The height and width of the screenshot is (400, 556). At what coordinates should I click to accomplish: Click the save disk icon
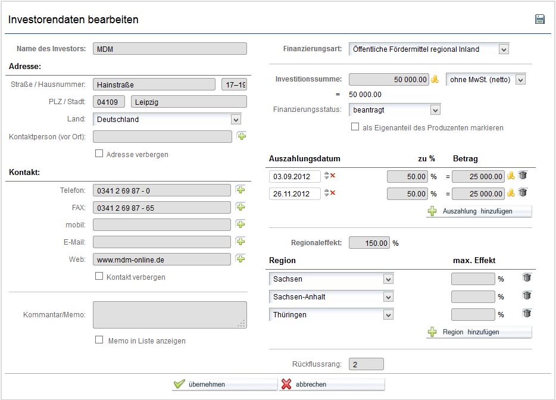540,19
